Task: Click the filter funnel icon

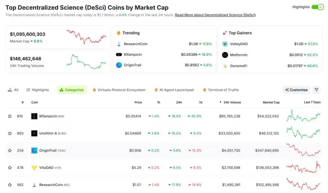Action: point(317,90)
